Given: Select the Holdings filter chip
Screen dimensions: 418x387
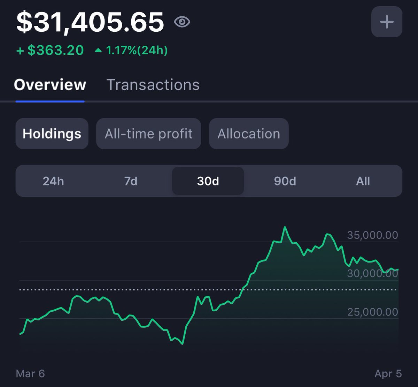Looking at the screenshot, I should 52,134.
